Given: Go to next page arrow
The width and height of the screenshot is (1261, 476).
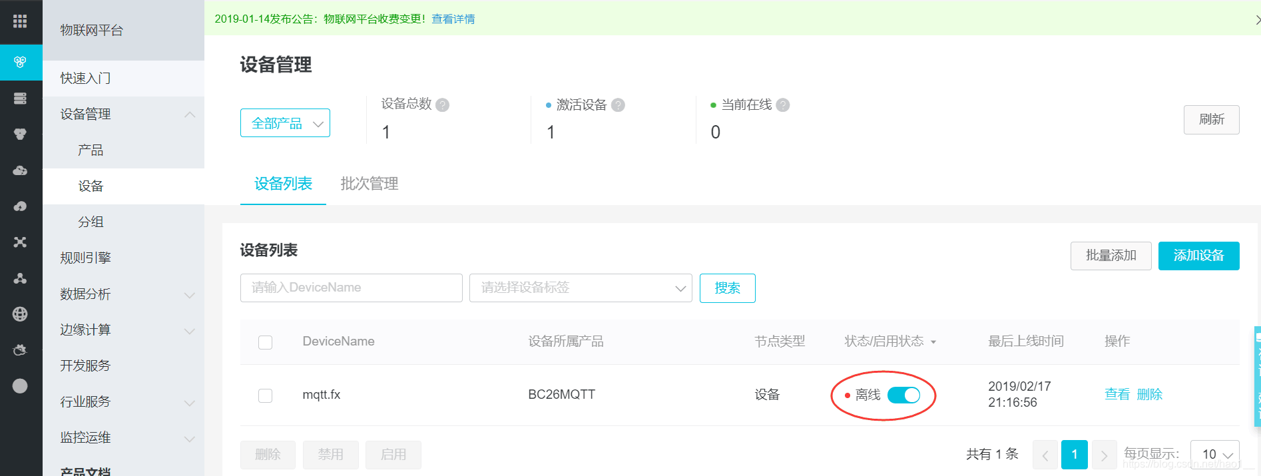Looking at the screenshot, I should [1104, 455].
